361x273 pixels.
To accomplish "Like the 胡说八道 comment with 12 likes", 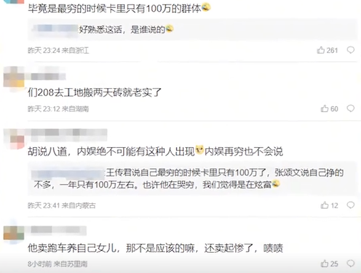I will point(329,205).
